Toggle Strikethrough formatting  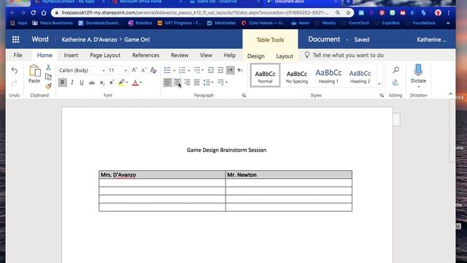click(x=92, y=83)
